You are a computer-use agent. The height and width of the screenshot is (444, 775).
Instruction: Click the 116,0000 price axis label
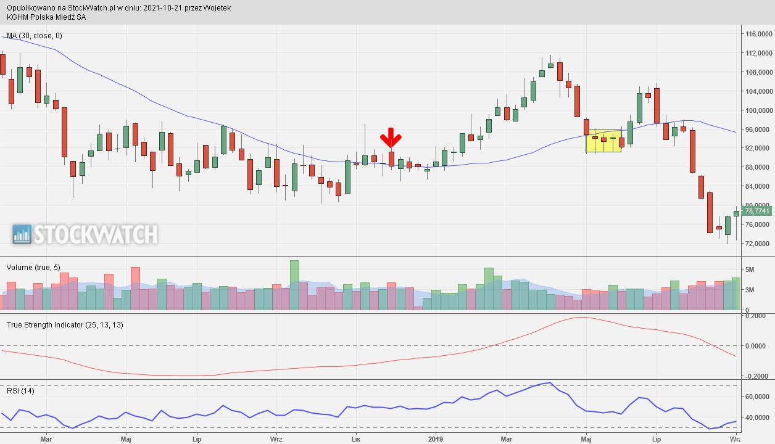pos(760,34)
